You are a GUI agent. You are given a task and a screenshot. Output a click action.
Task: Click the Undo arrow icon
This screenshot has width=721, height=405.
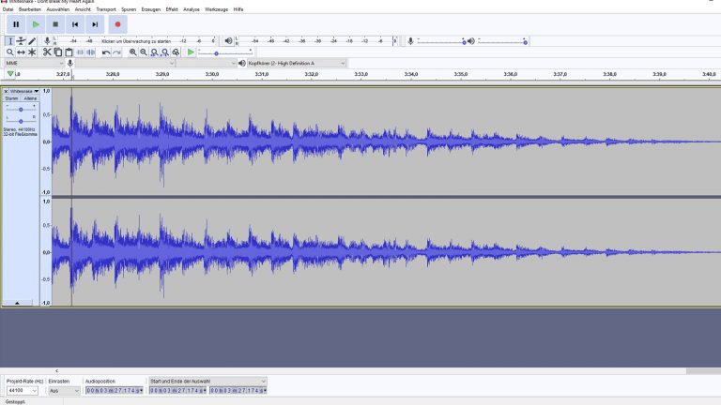coord(106,52)
